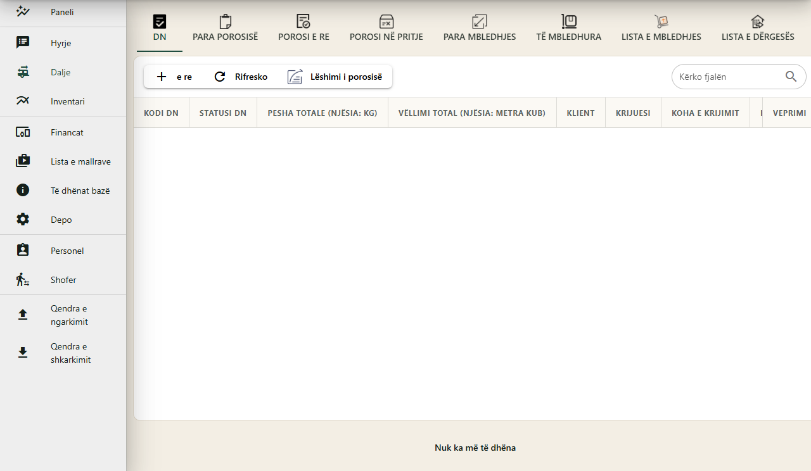Click the Financat devices icon
811x471 pixels.
point(23,132)
